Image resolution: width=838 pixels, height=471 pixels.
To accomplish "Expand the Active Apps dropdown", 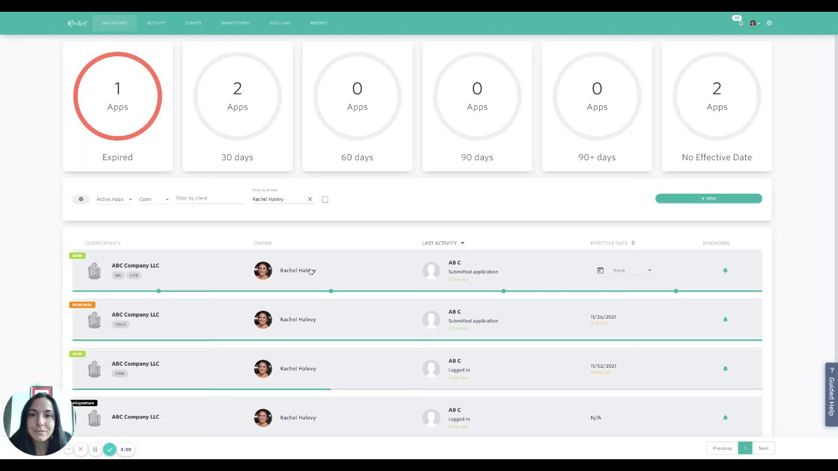I will [x=114, y=199].
